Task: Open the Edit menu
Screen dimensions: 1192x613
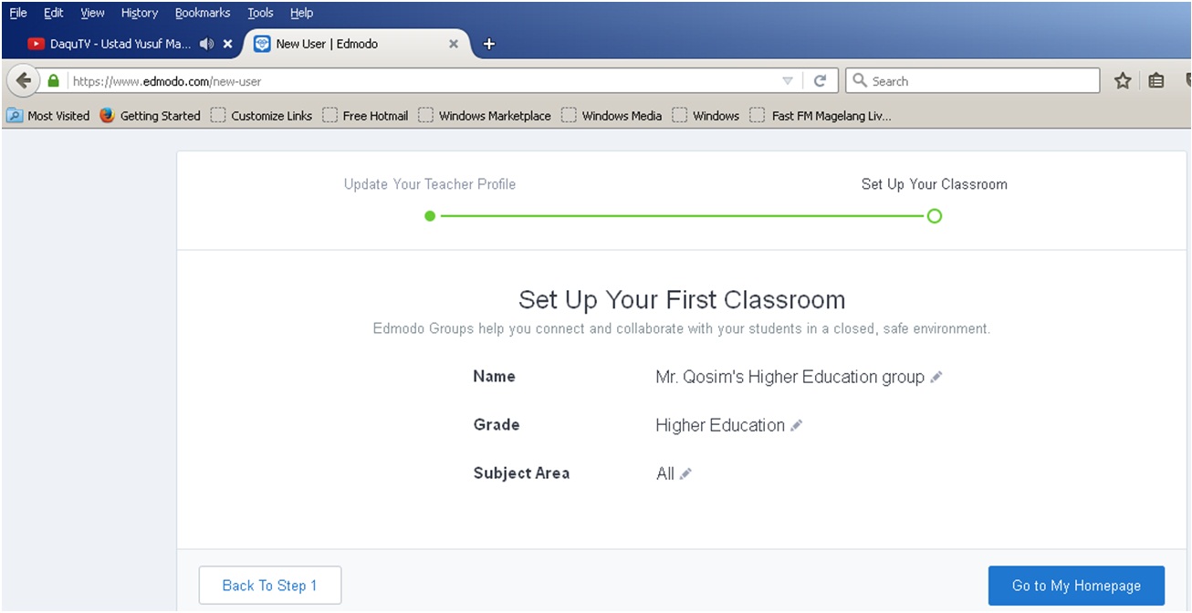Action: 54,13
